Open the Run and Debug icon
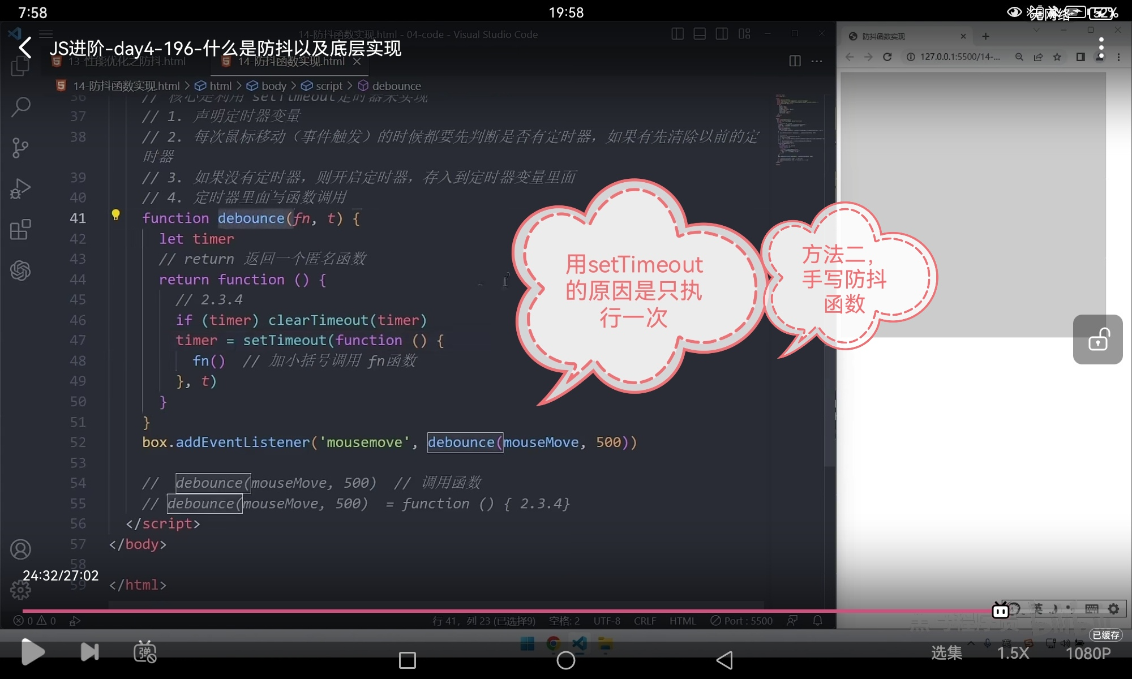Viewport: 1132px width, 679px height. (x=20, y=188)
